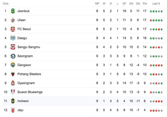167x117 pixels.
Task: Select the Suwon Bluewings team name
Action: (30, 92)
